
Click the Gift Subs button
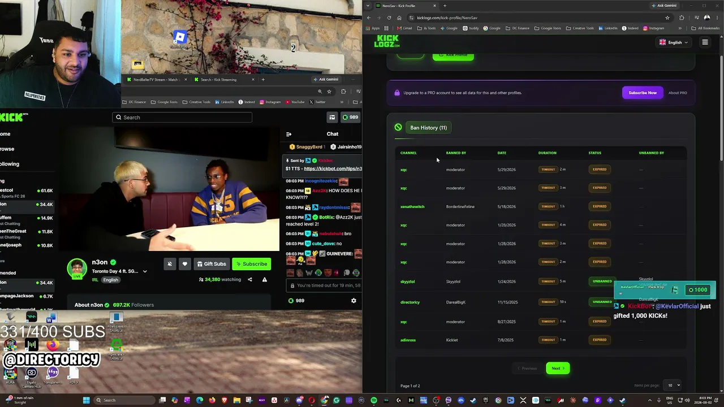pyautogui.click(x=211, y=264)
